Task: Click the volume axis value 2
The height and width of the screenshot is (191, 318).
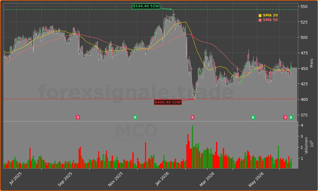Action: pyautogui.click(x=302, y=147)
